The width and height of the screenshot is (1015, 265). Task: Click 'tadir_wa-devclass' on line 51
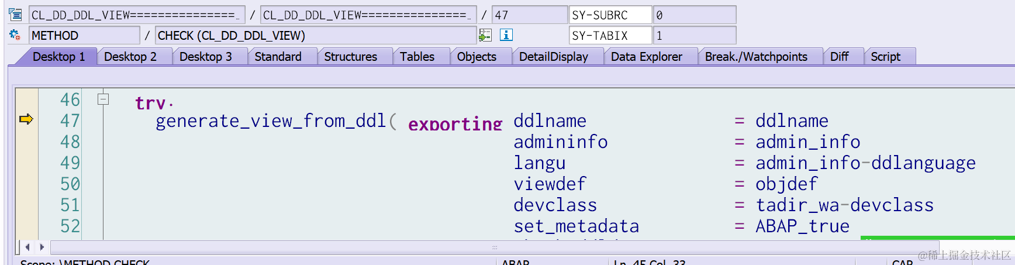coord(845,205)
